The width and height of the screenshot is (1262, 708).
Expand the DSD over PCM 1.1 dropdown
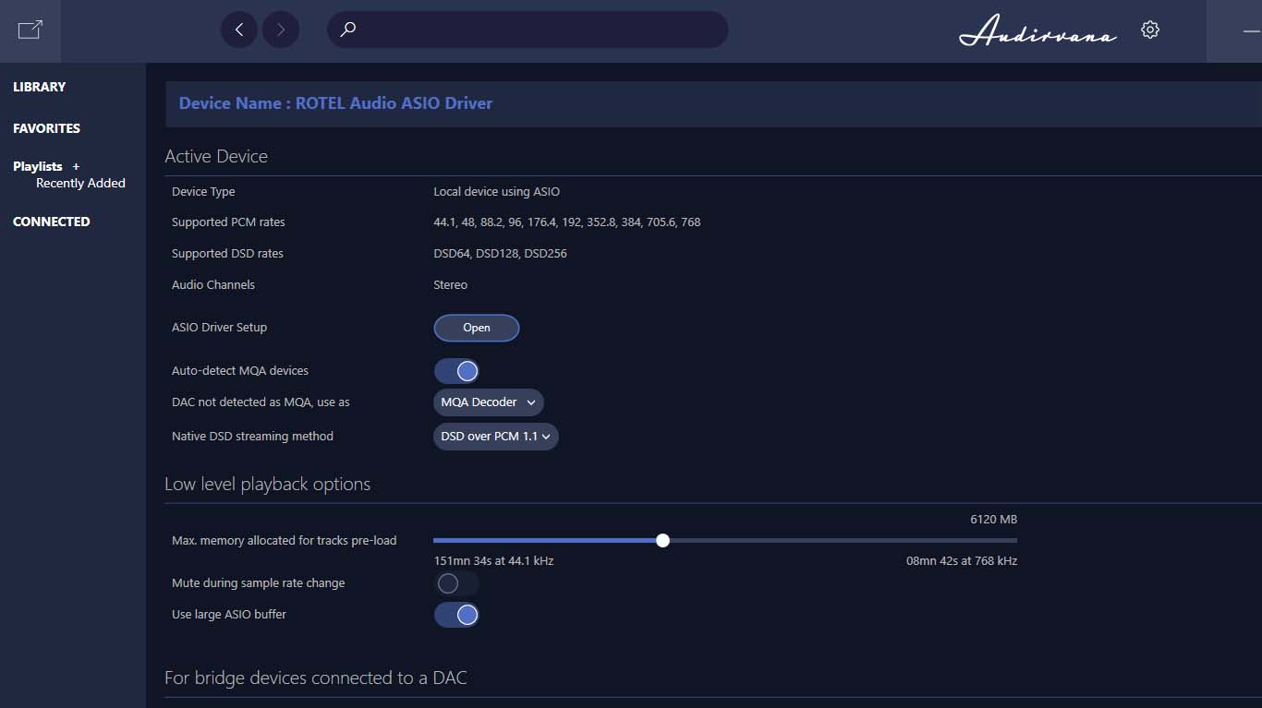pos(495,437)
